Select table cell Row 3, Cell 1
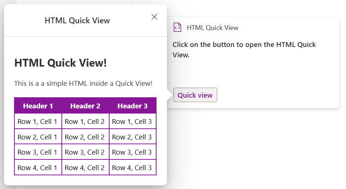 click(x=38, y=152)
